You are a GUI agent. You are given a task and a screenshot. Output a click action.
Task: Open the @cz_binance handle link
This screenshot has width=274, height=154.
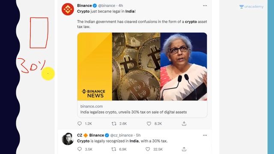(122, 135)
